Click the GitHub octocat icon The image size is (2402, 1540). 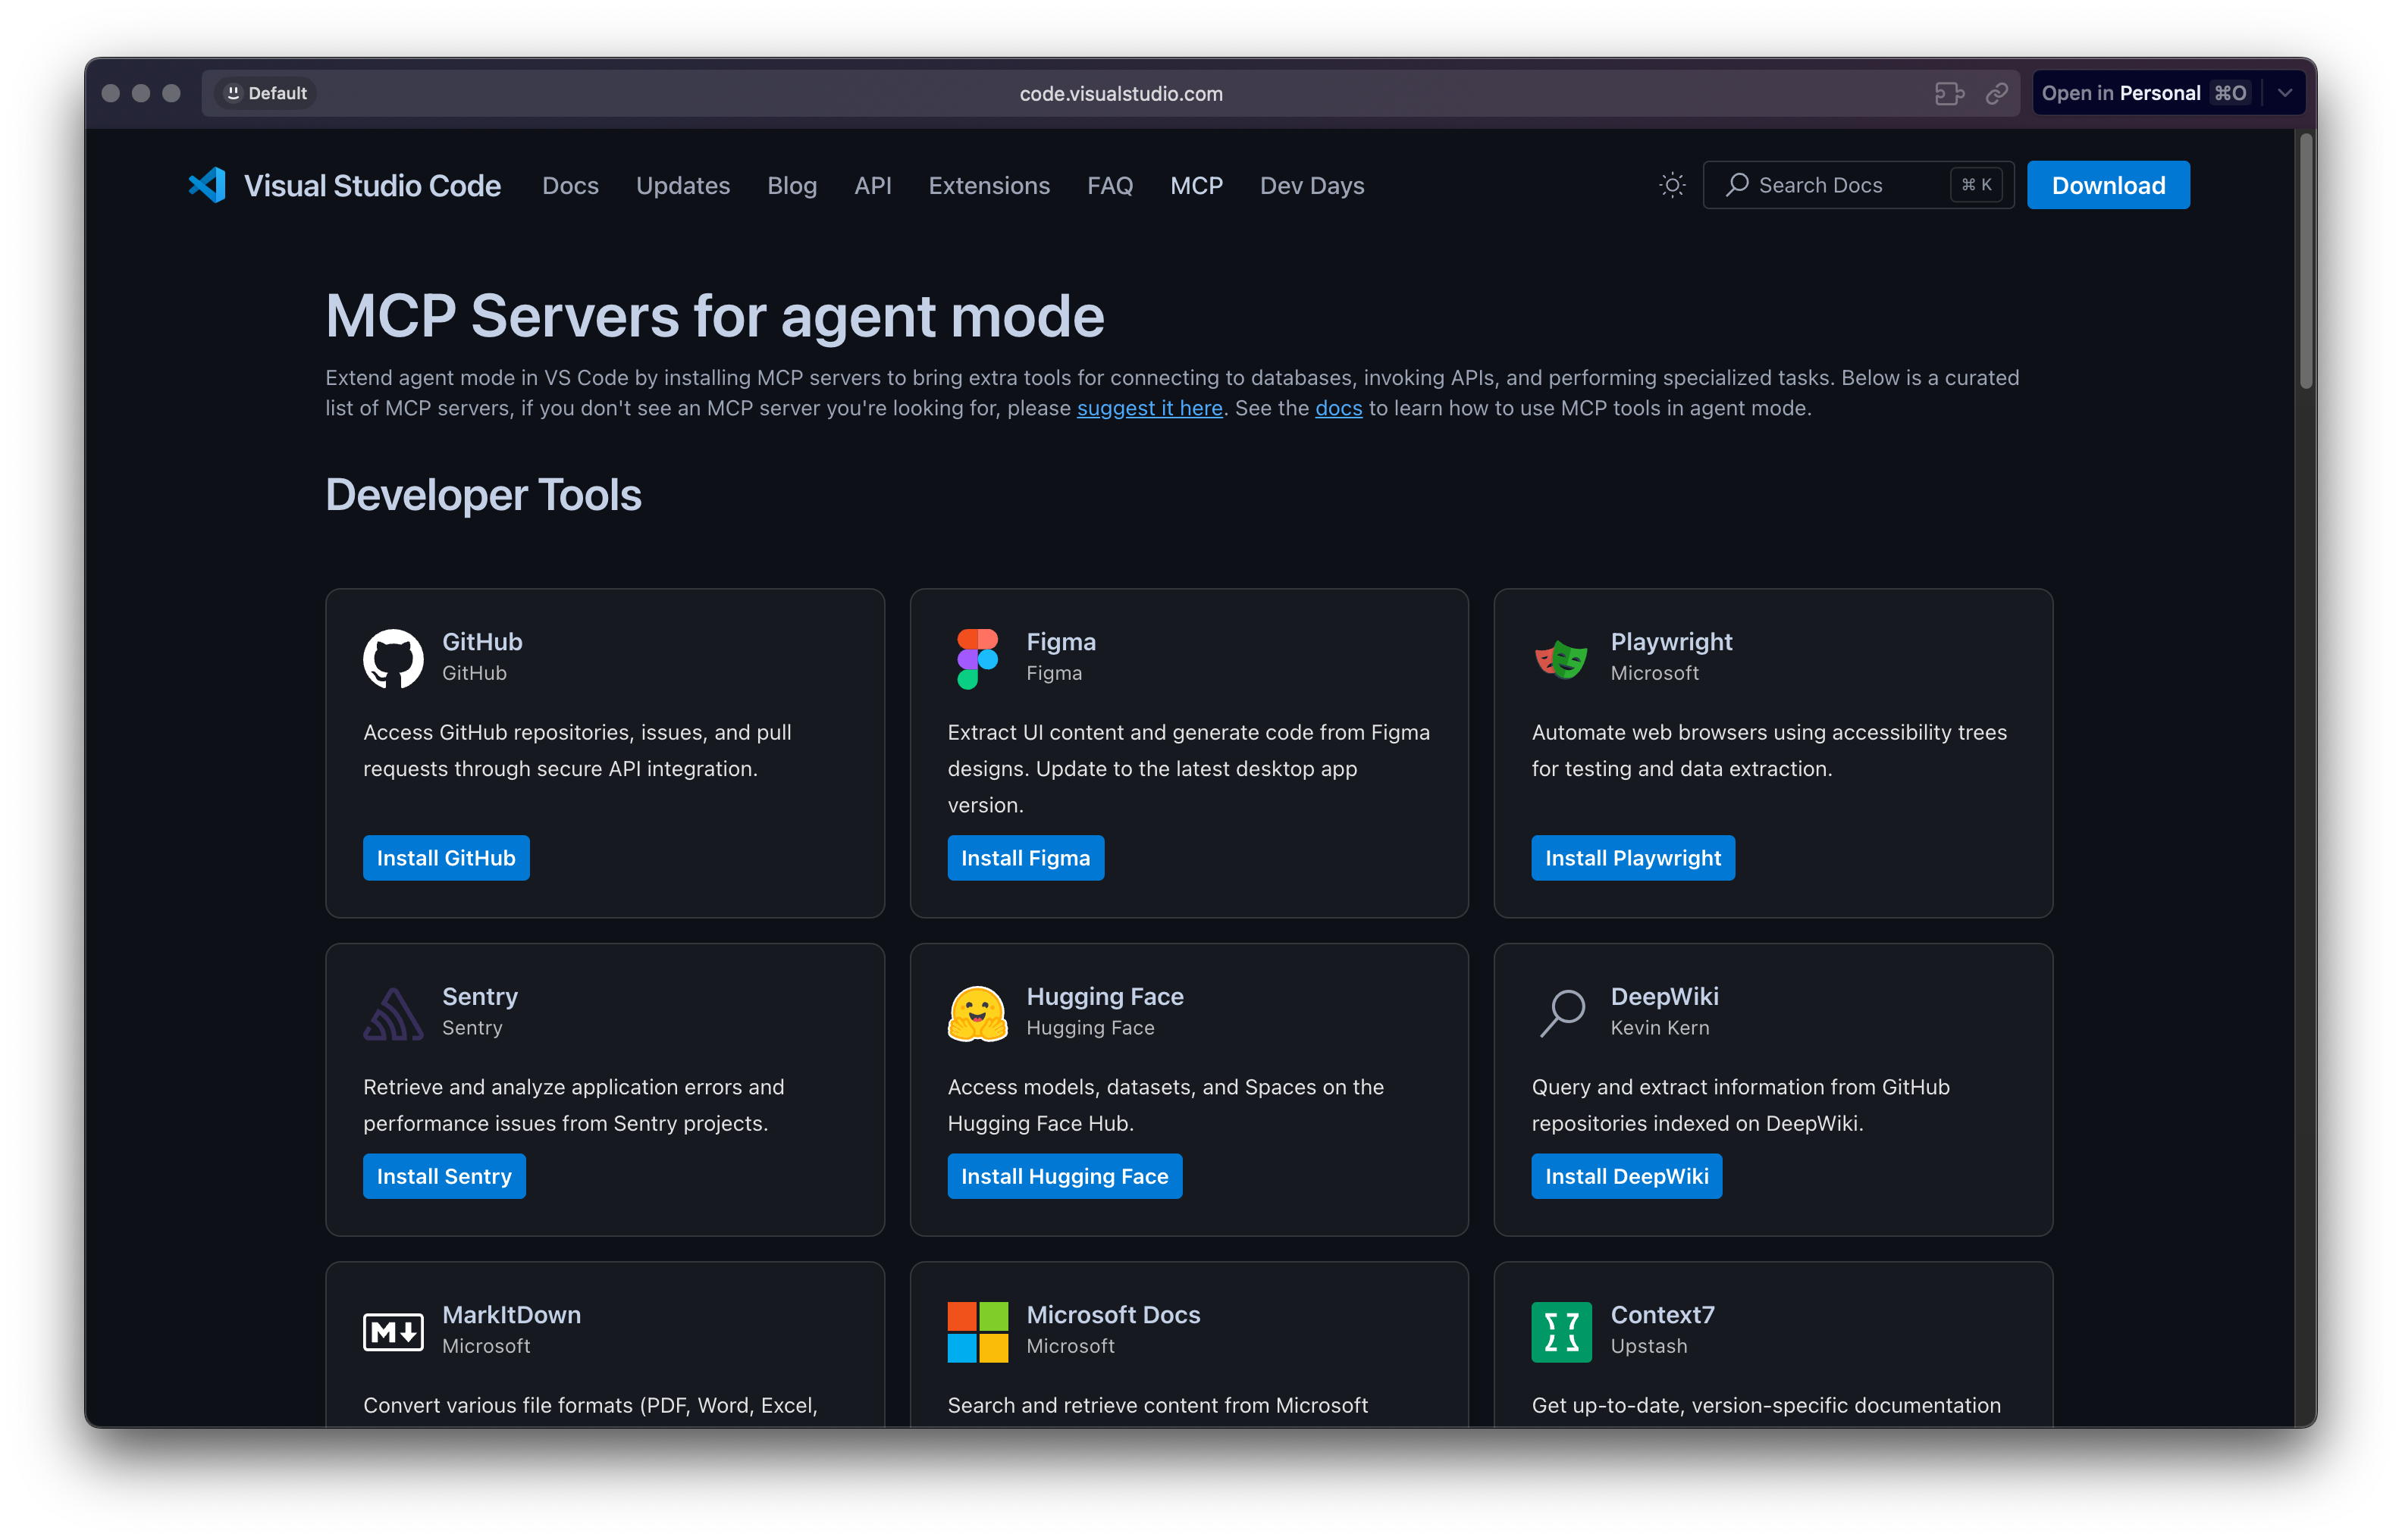pos(394,658)
